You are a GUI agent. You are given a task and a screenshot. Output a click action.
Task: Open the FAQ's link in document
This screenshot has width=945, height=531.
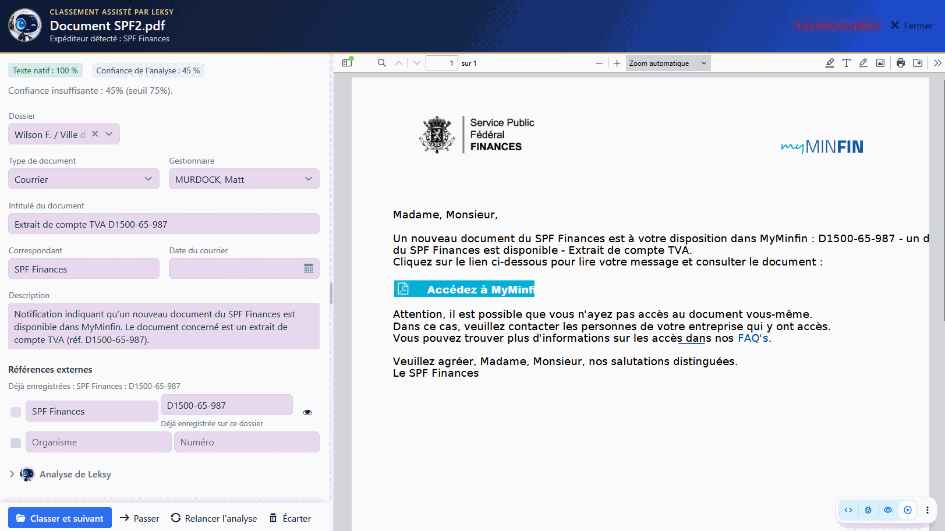pyautogui.click(x=753, y=338)
